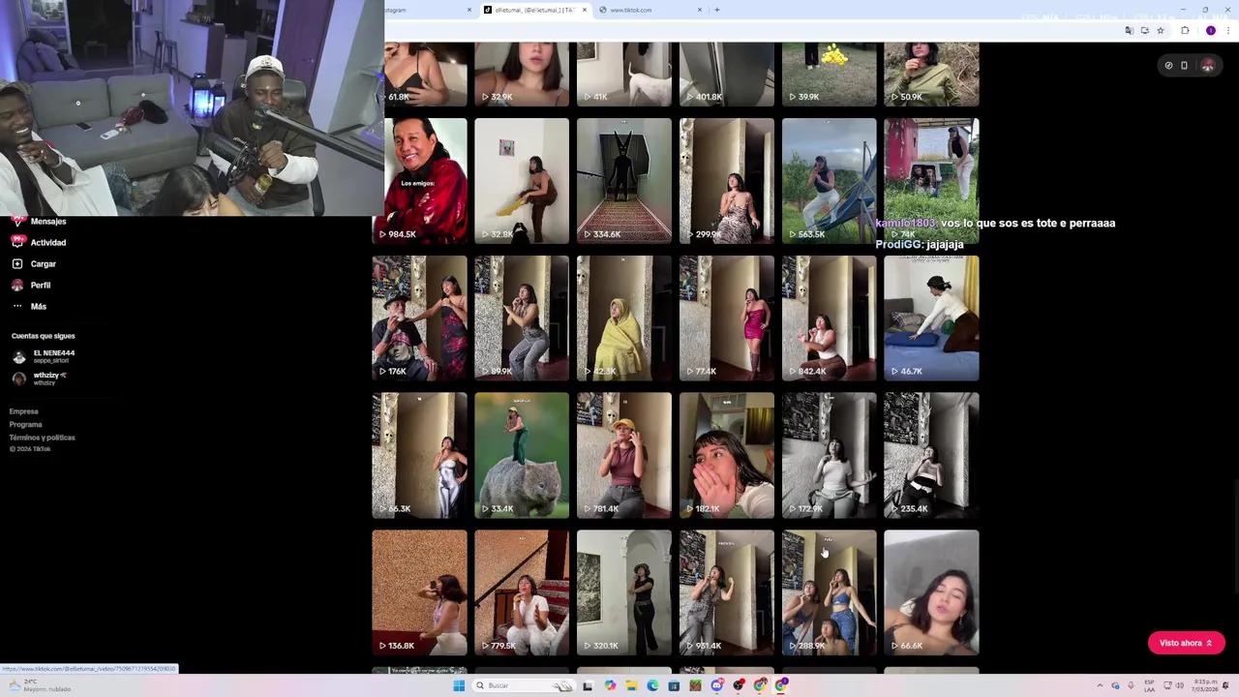Open video with 89.9K views

tap(522, 318)
